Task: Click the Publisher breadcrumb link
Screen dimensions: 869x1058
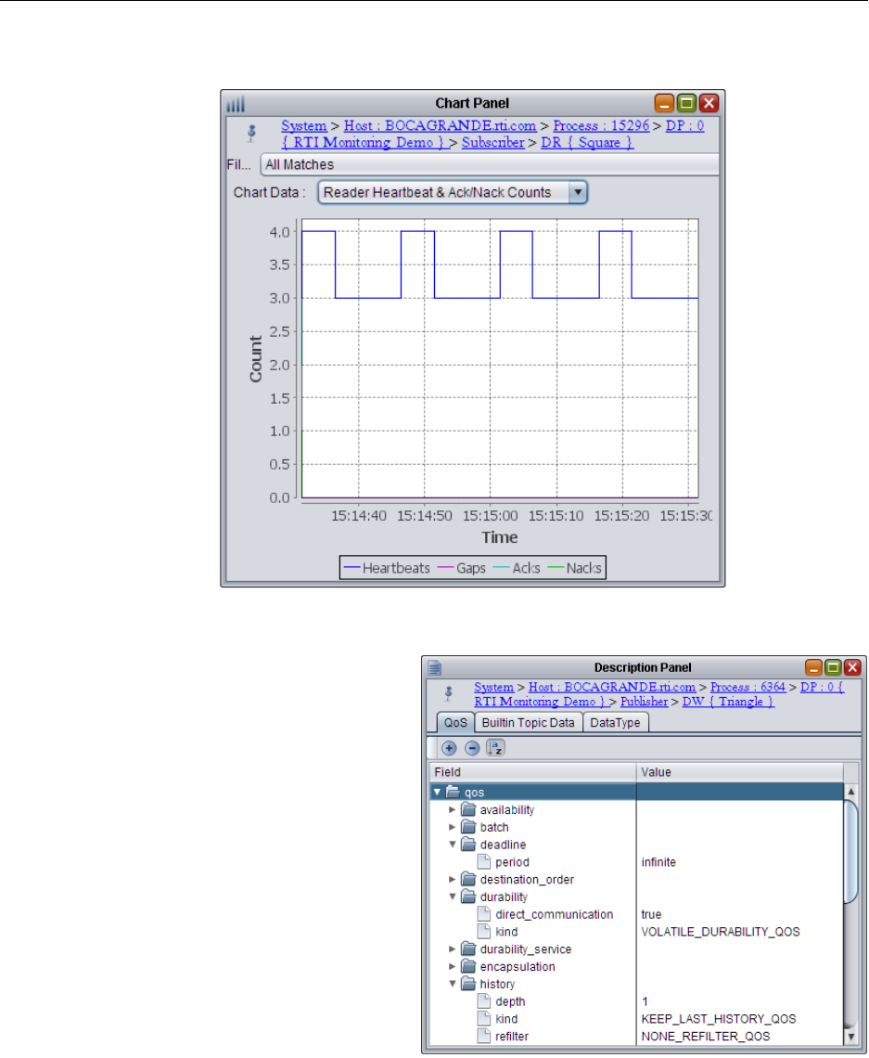Action: (644, 702)
